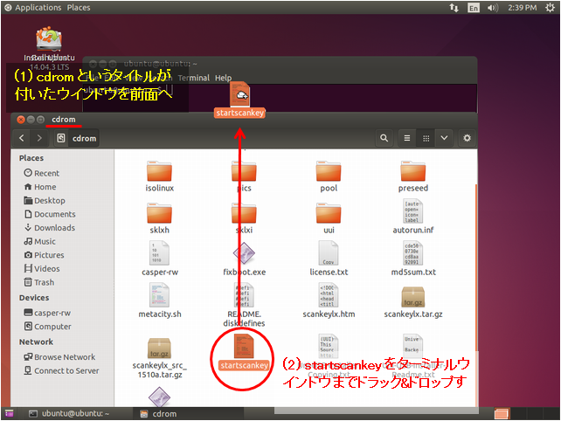Screen dimensions: 561x421
Task: Open the Applications menu
Action: (x=32, y=8)
